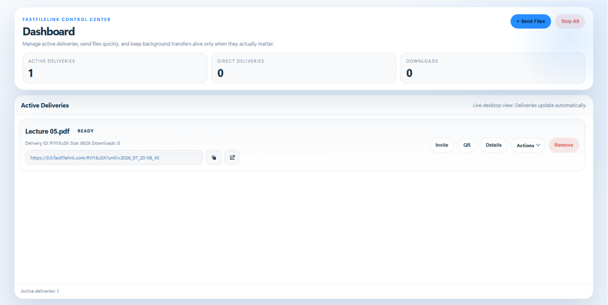The width and height of the screenshot is (608, 305).
Task: Click the Active deliveries footer count
Action: point(40,291)
